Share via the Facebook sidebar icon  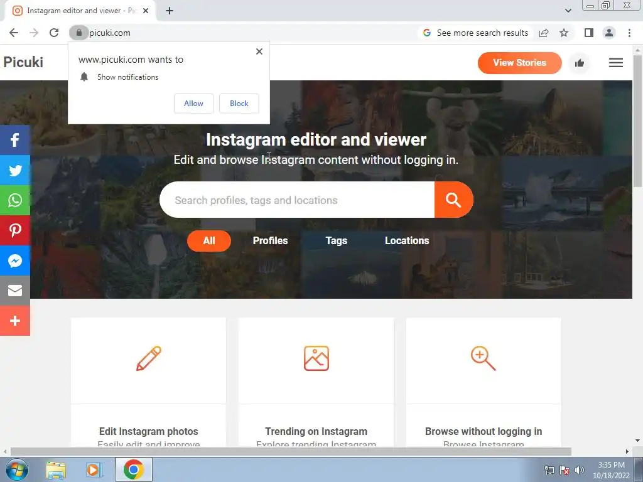coord(15,140)
